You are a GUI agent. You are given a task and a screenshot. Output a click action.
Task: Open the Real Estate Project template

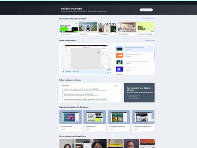pyautogui.click(x=127, y=29)
